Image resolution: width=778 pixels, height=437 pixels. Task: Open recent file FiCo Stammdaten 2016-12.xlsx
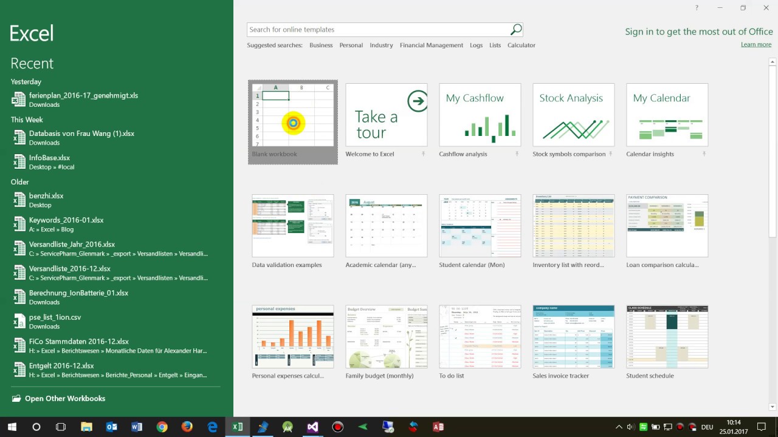point(115,346)
